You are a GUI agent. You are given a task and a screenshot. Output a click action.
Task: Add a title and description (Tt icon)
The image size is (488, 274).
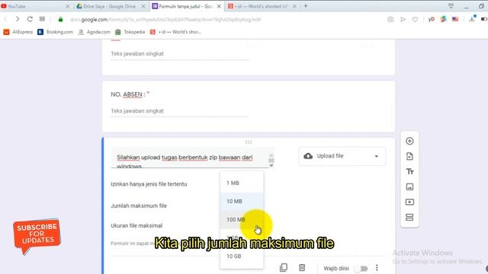(x=409, y=171)
